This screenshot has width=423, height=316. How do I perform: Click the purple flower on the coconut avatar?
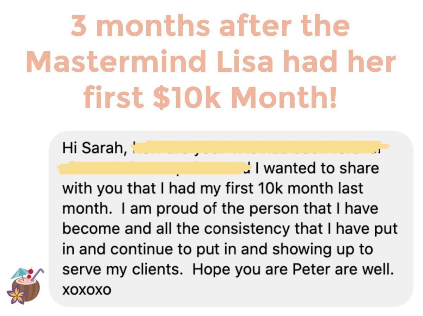tap(16, 295)
